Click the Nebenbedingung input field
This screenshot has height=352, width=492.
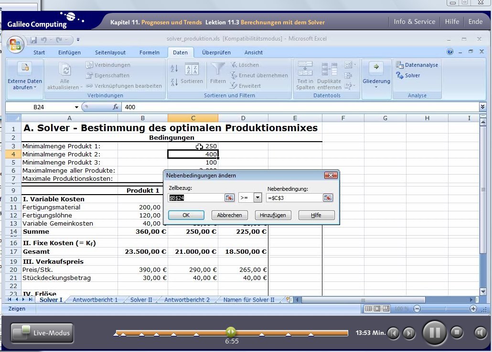tap(294, 198)
